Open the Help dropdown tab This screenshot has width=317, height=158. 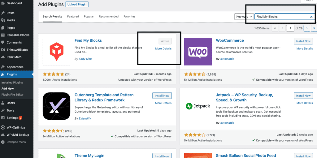(x=309, y=1)
